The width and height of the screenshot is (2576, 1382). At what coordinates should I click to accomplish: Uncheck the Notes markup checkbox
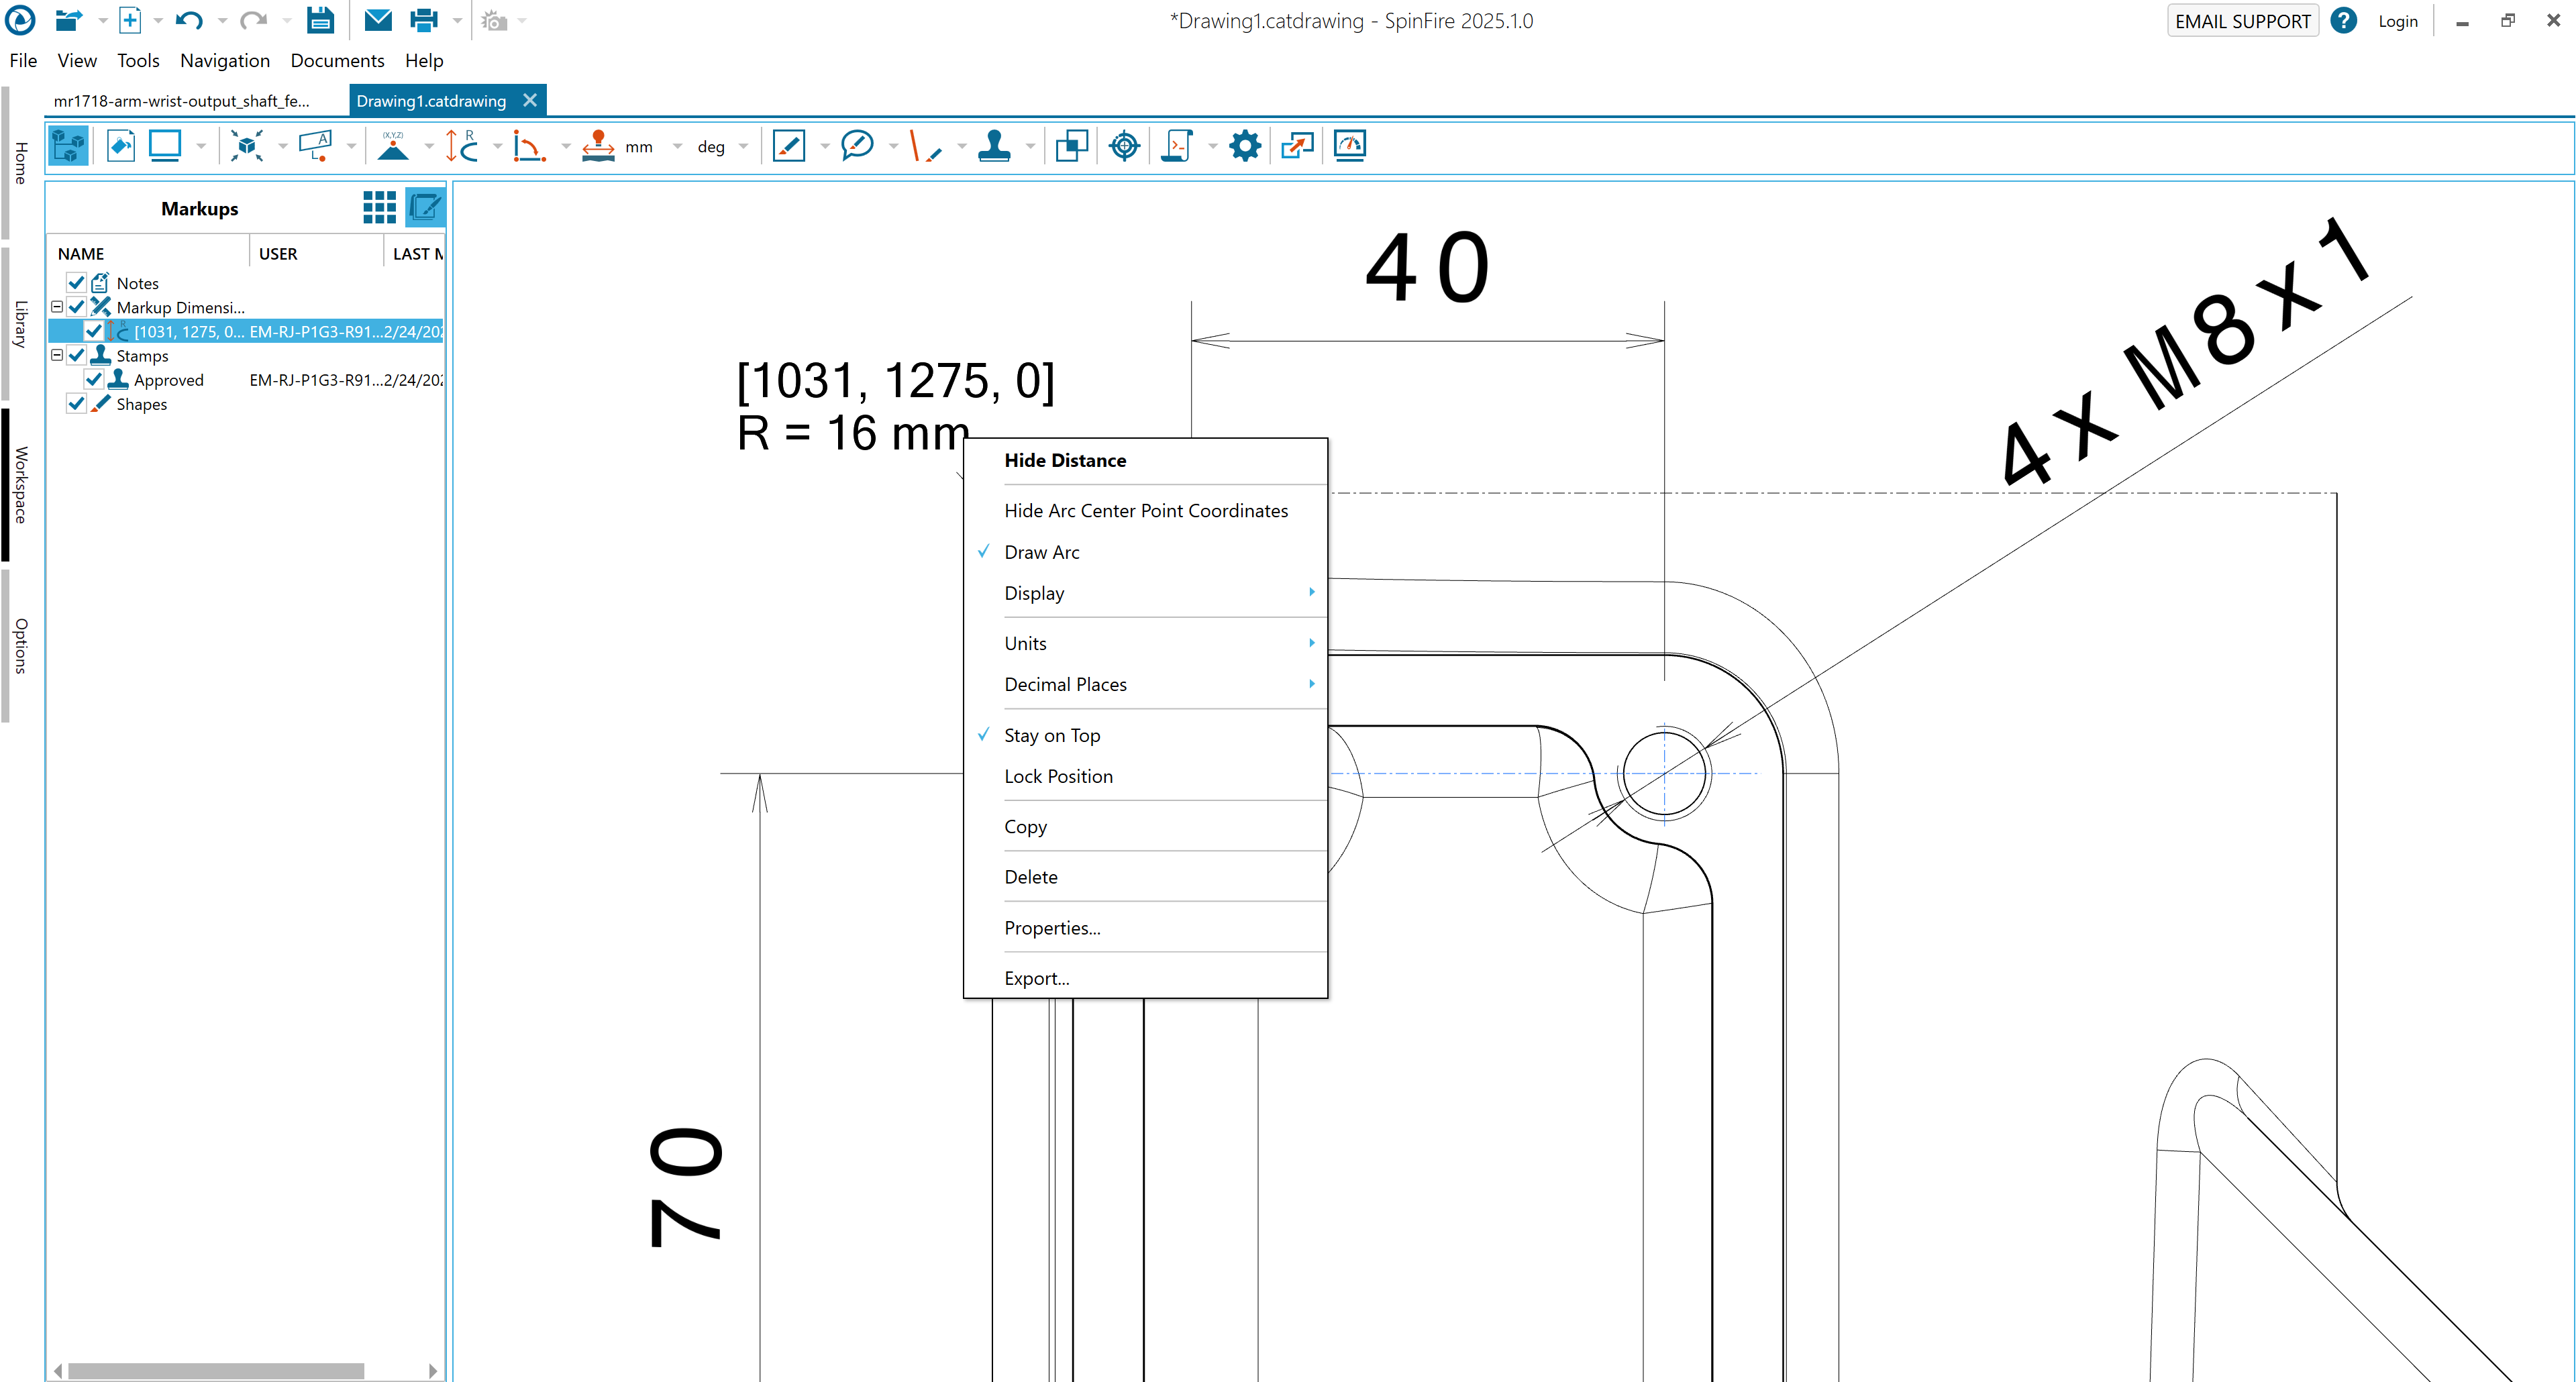pyautogui.click(x=77, y=283)
